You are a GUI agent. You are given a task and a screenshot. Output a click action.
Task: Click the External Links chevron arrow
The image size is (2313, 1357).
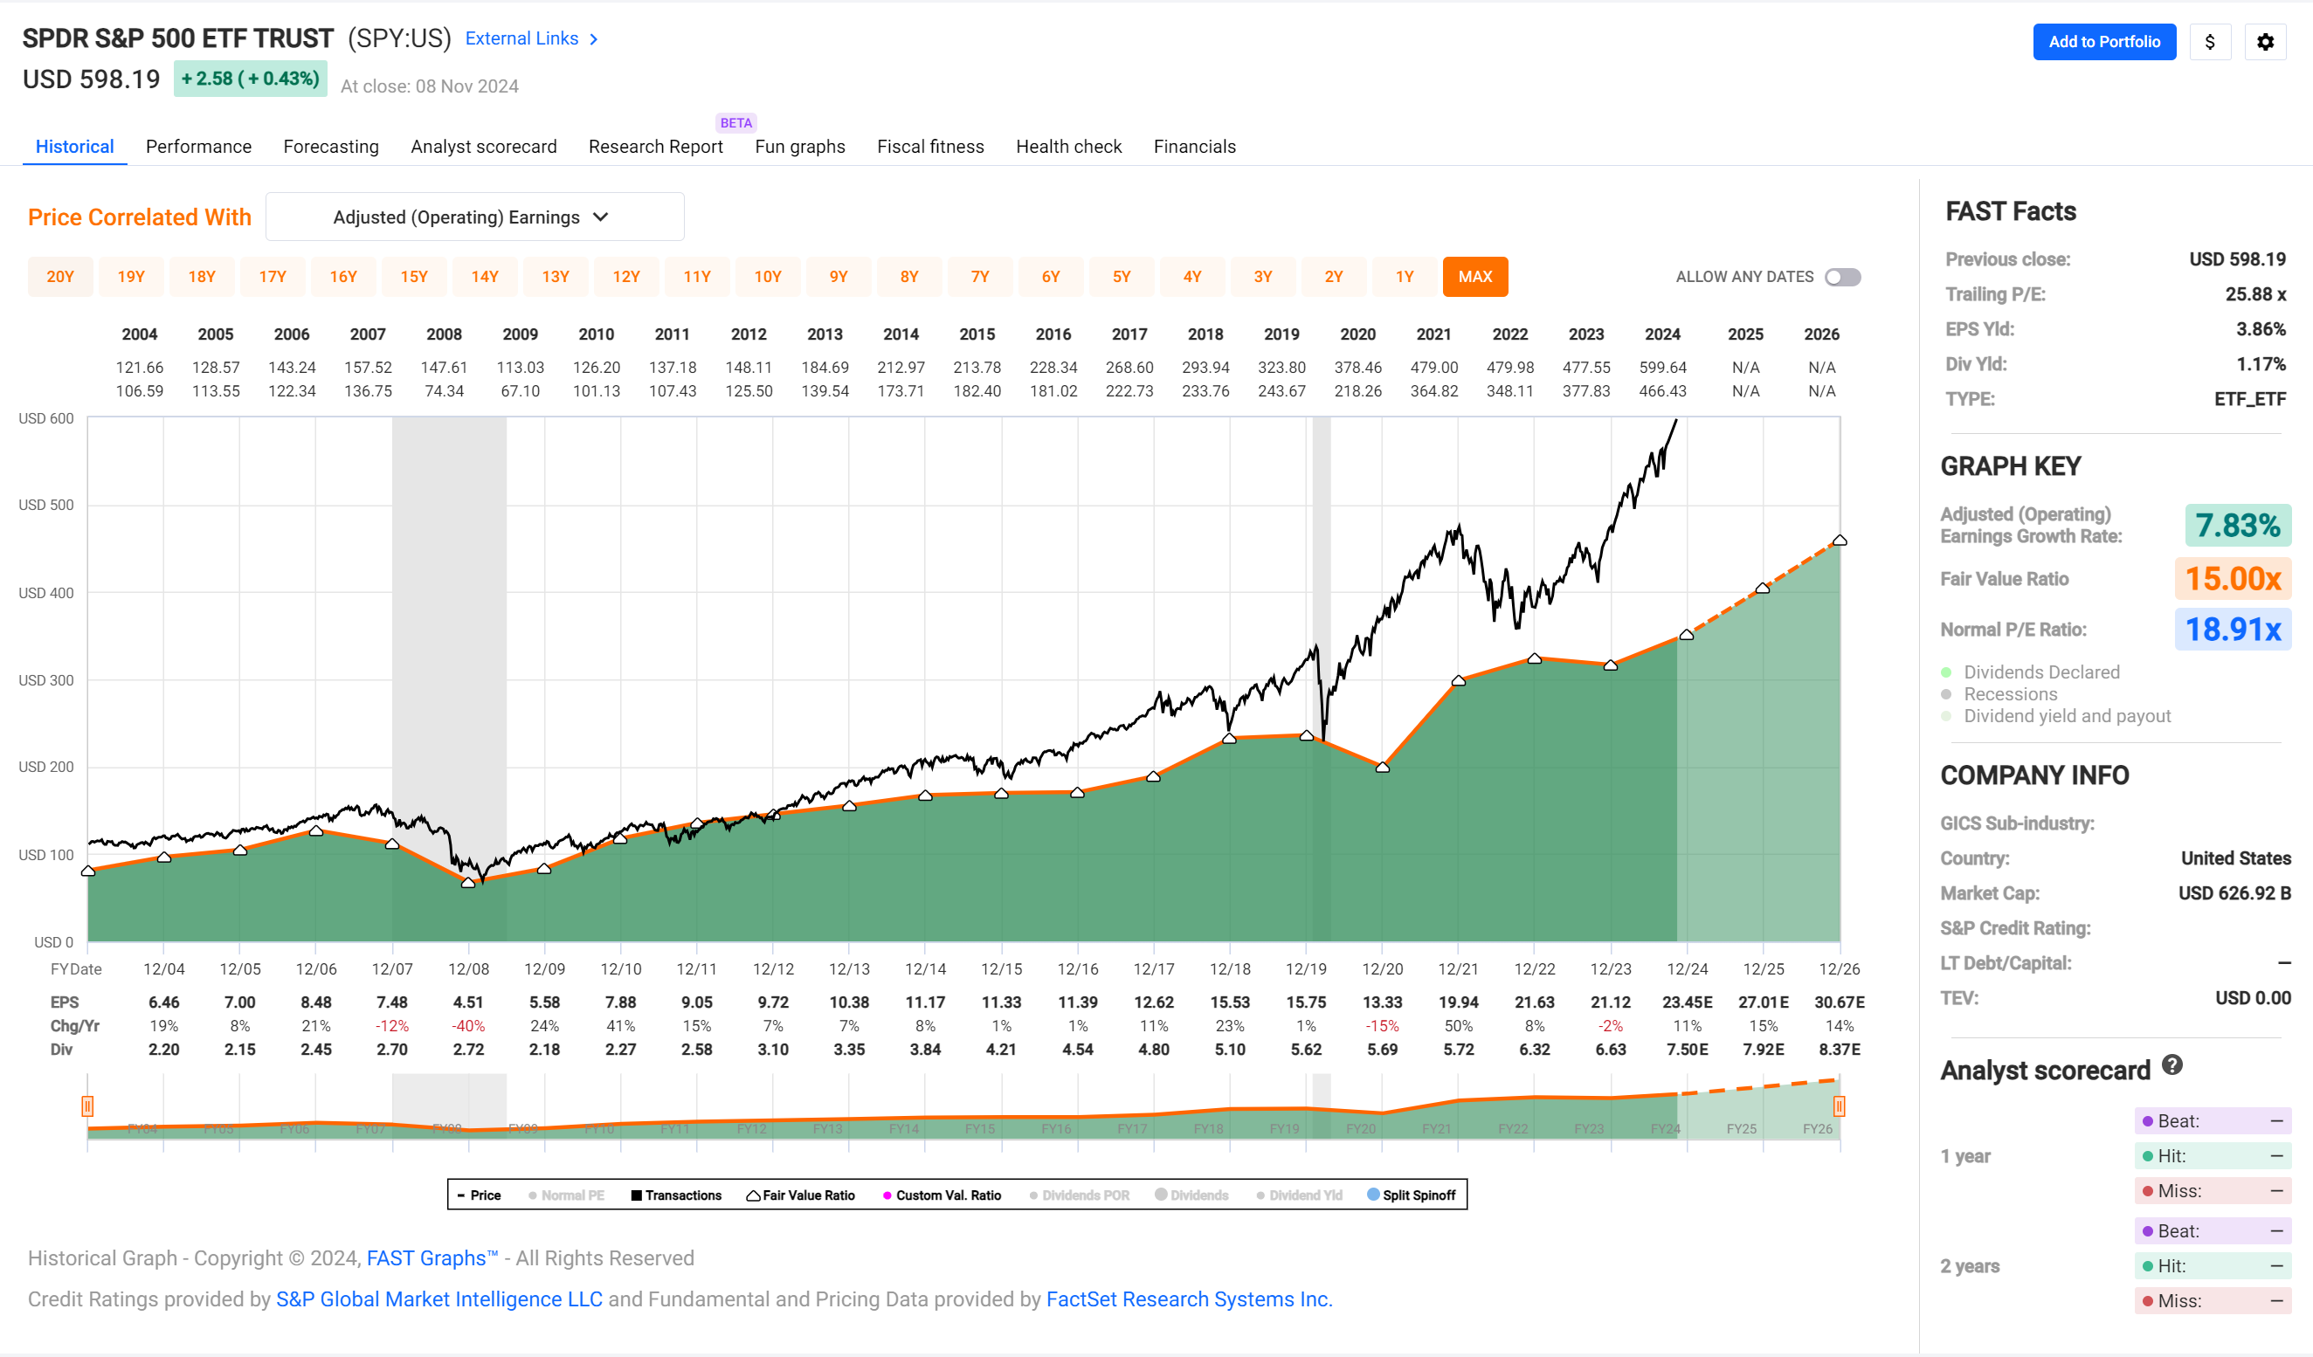pyautogui.click(x=594, y=39)
